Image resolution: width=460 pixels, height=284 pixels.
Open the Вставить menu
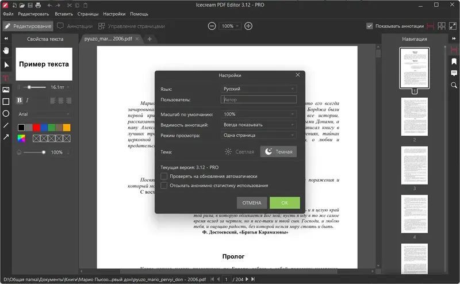click(x=64, y=14)
